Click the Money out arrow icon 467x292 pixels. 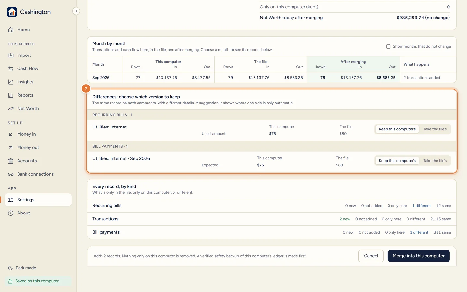click(11, 148)
